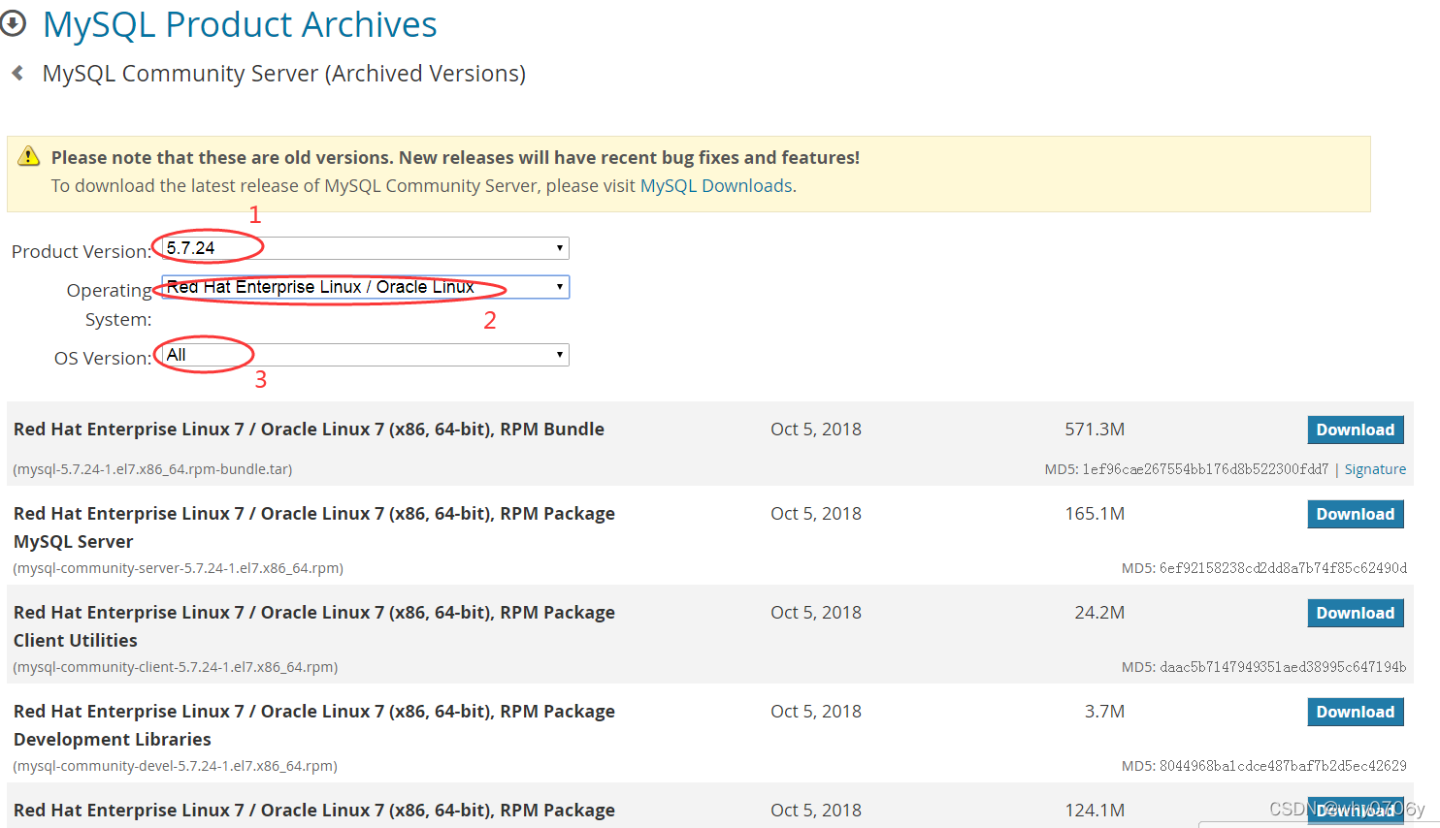Select filename mysql-community-devel-5.7.24-1.el7.x86_64.rpm

176,766
